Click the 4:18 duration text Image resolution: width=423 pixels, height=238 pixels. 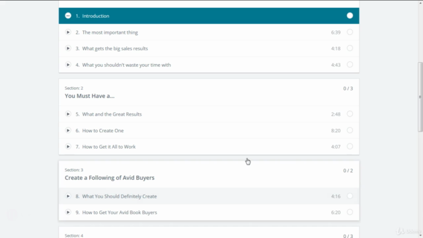click(336, 48)
